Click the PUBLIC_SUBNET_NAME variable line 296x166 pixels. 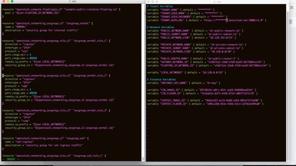(194, 34)
